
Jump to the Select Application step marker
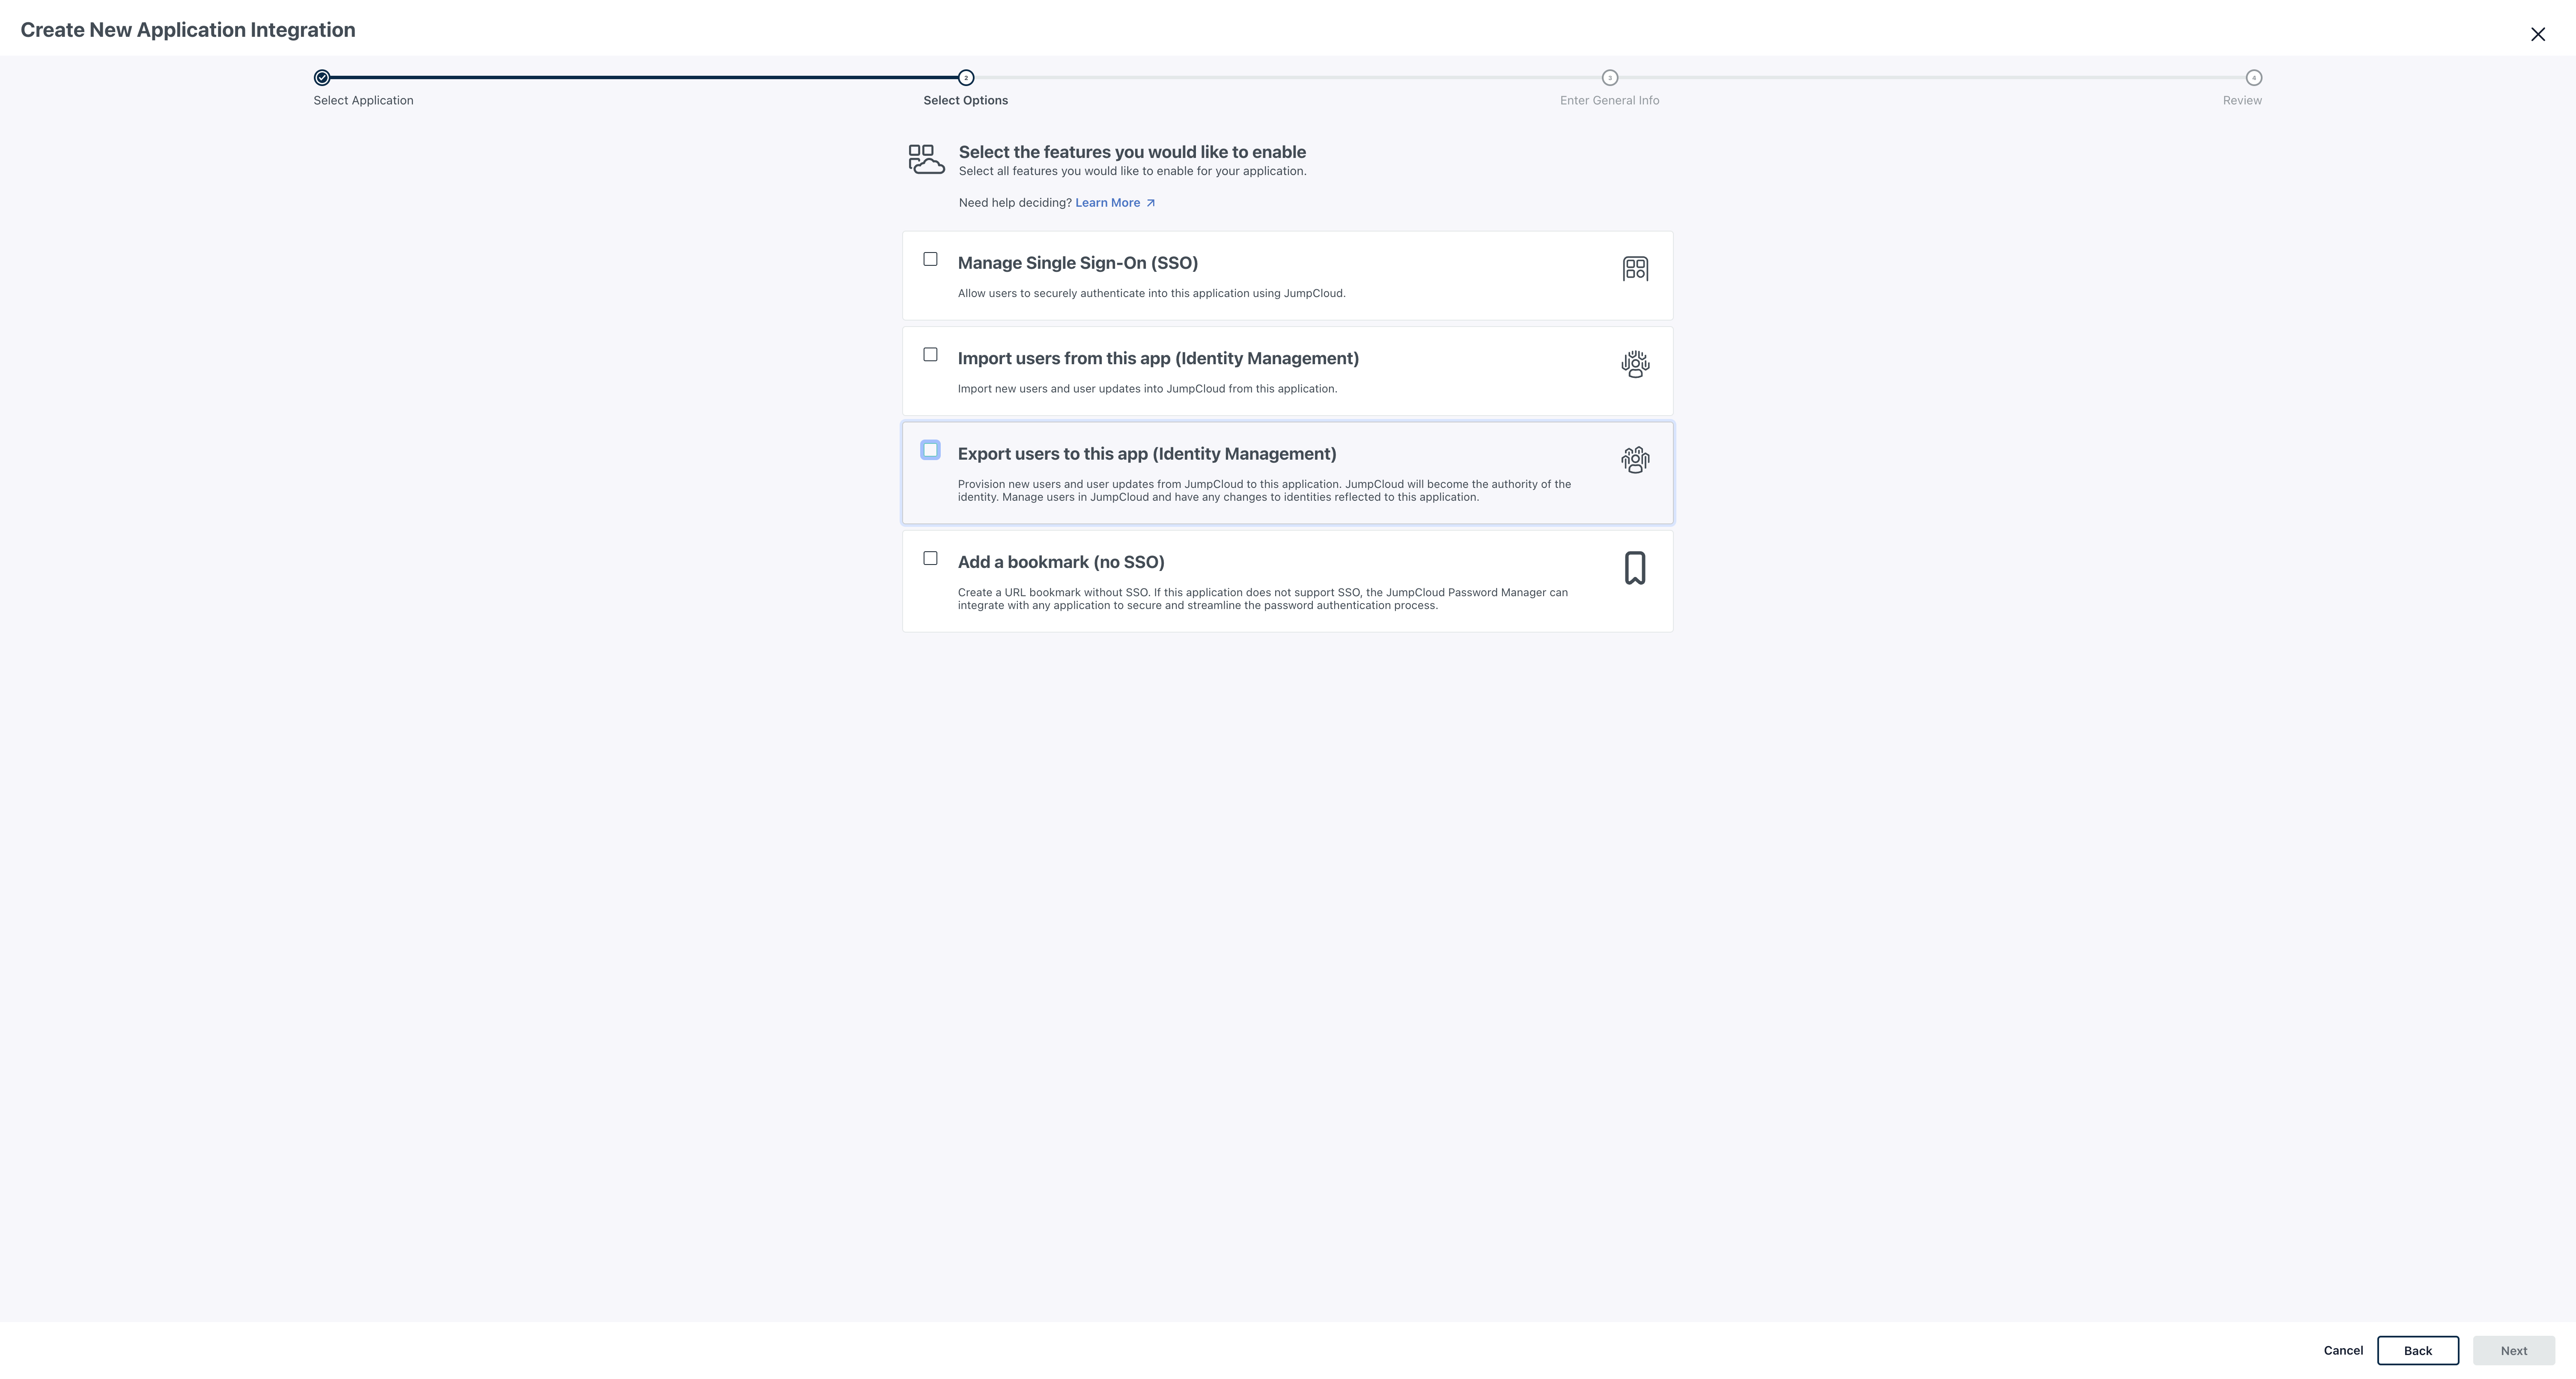[x=322, y=78]
